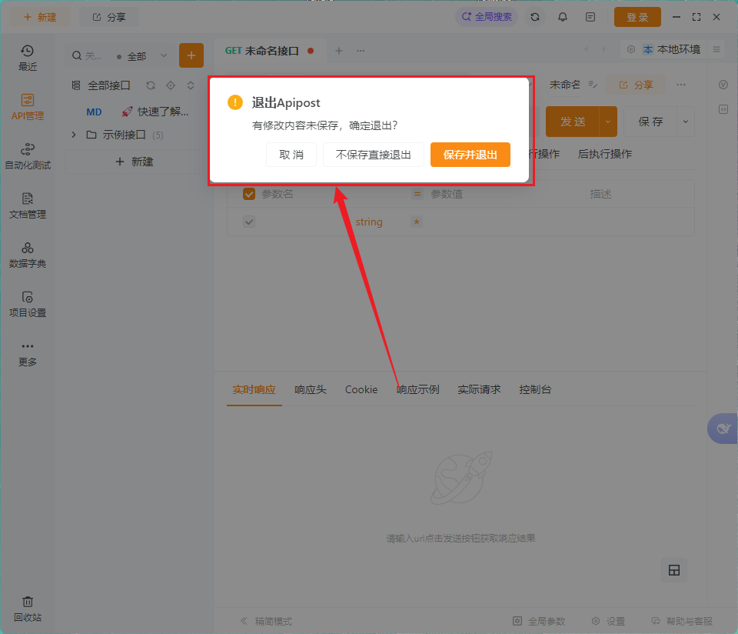Open 更多 menu in the sidebar
The width and height of the screenshot is (738, 634).
[x=28, y=355]
